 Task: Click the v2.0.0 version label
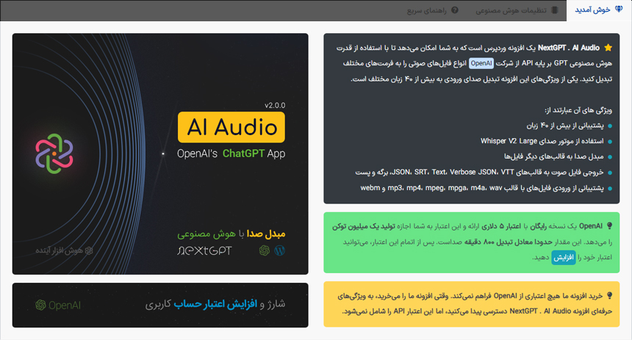click(x=275, y=106)
